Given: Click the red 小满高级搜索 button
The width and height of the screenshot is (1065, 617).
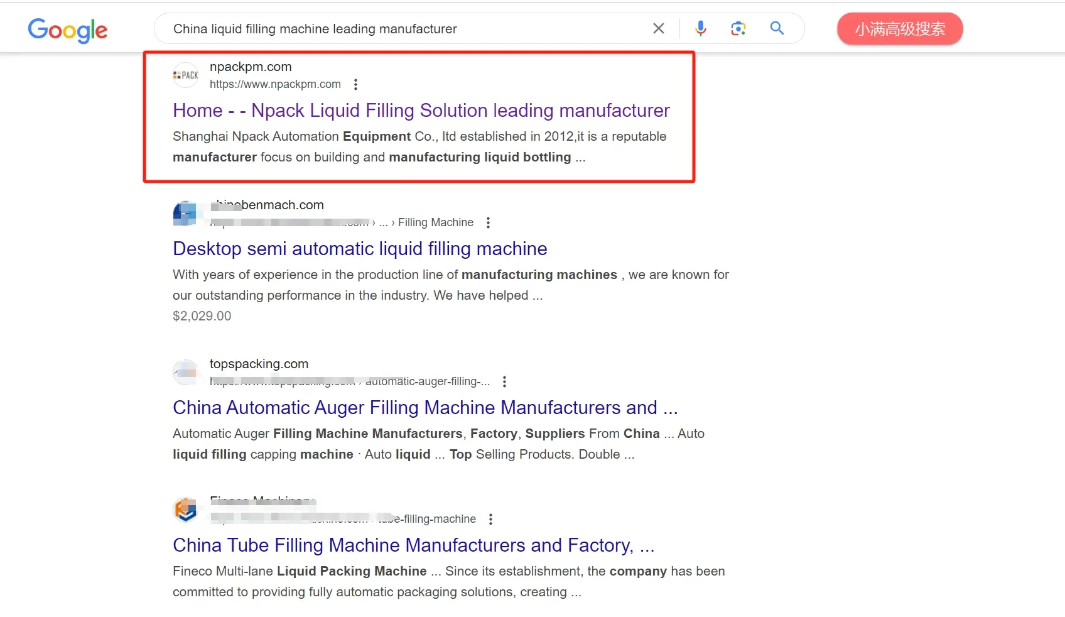Looking at the screenshot, I should [899, 29].
